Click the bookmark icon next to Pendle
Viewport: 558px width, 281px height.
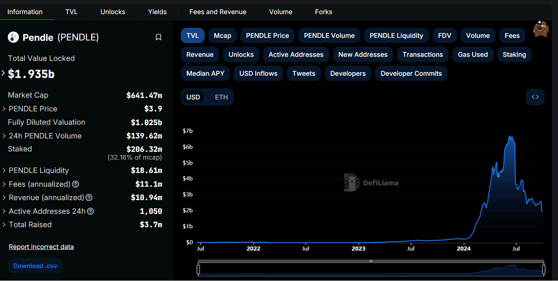(x=158, y=37)
